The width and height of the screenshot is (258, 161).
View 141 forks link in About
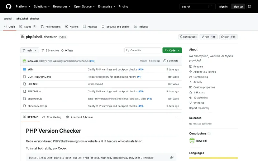(197, 103)
